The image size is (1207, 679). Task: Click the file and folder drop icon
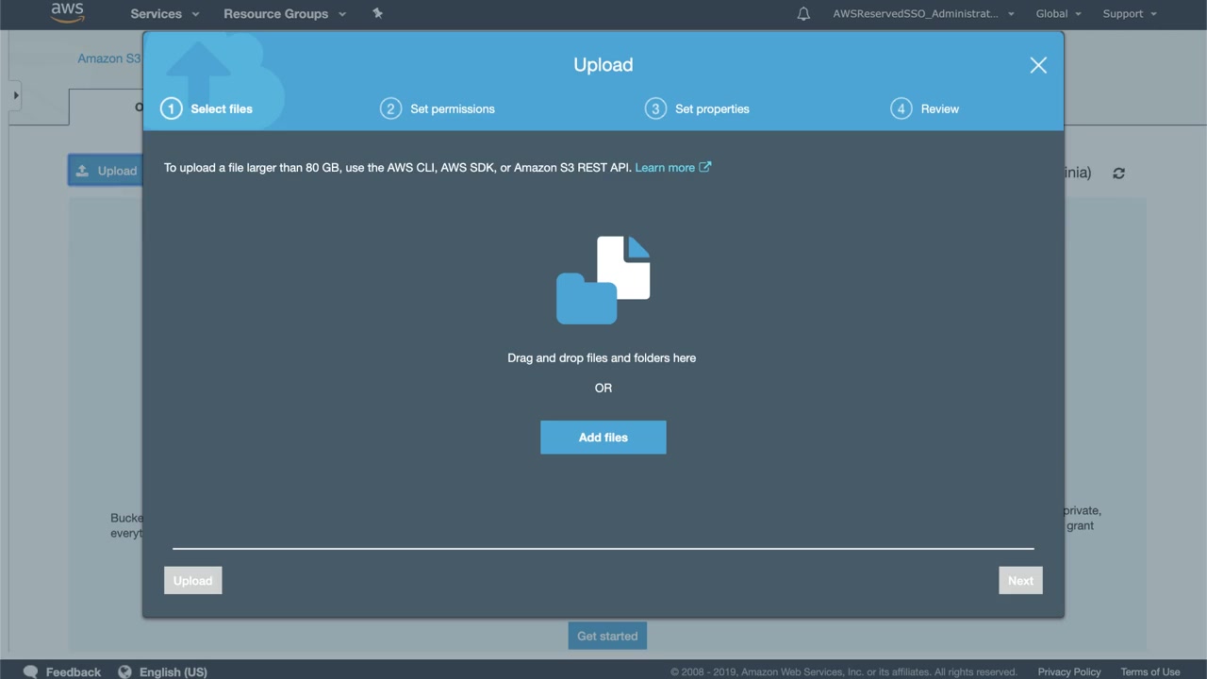[603, 280]
